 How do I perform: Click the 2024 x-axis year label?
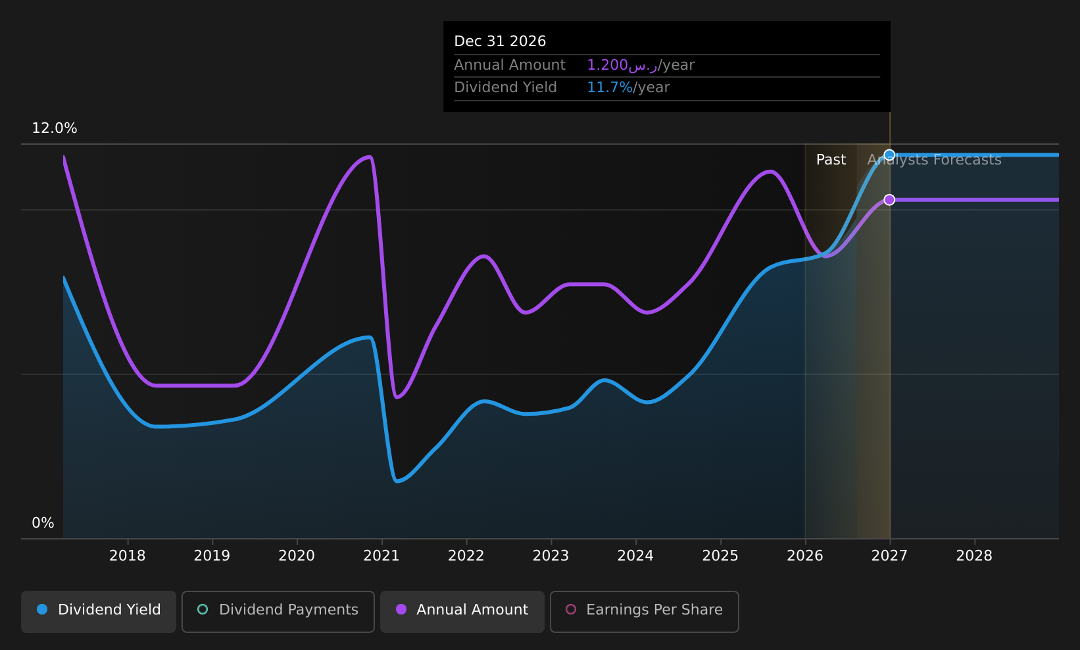(635, 556)
